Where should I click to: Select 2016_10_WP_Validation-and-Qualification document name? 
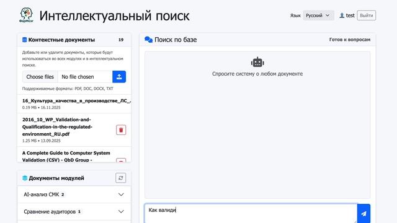(57, 126)
